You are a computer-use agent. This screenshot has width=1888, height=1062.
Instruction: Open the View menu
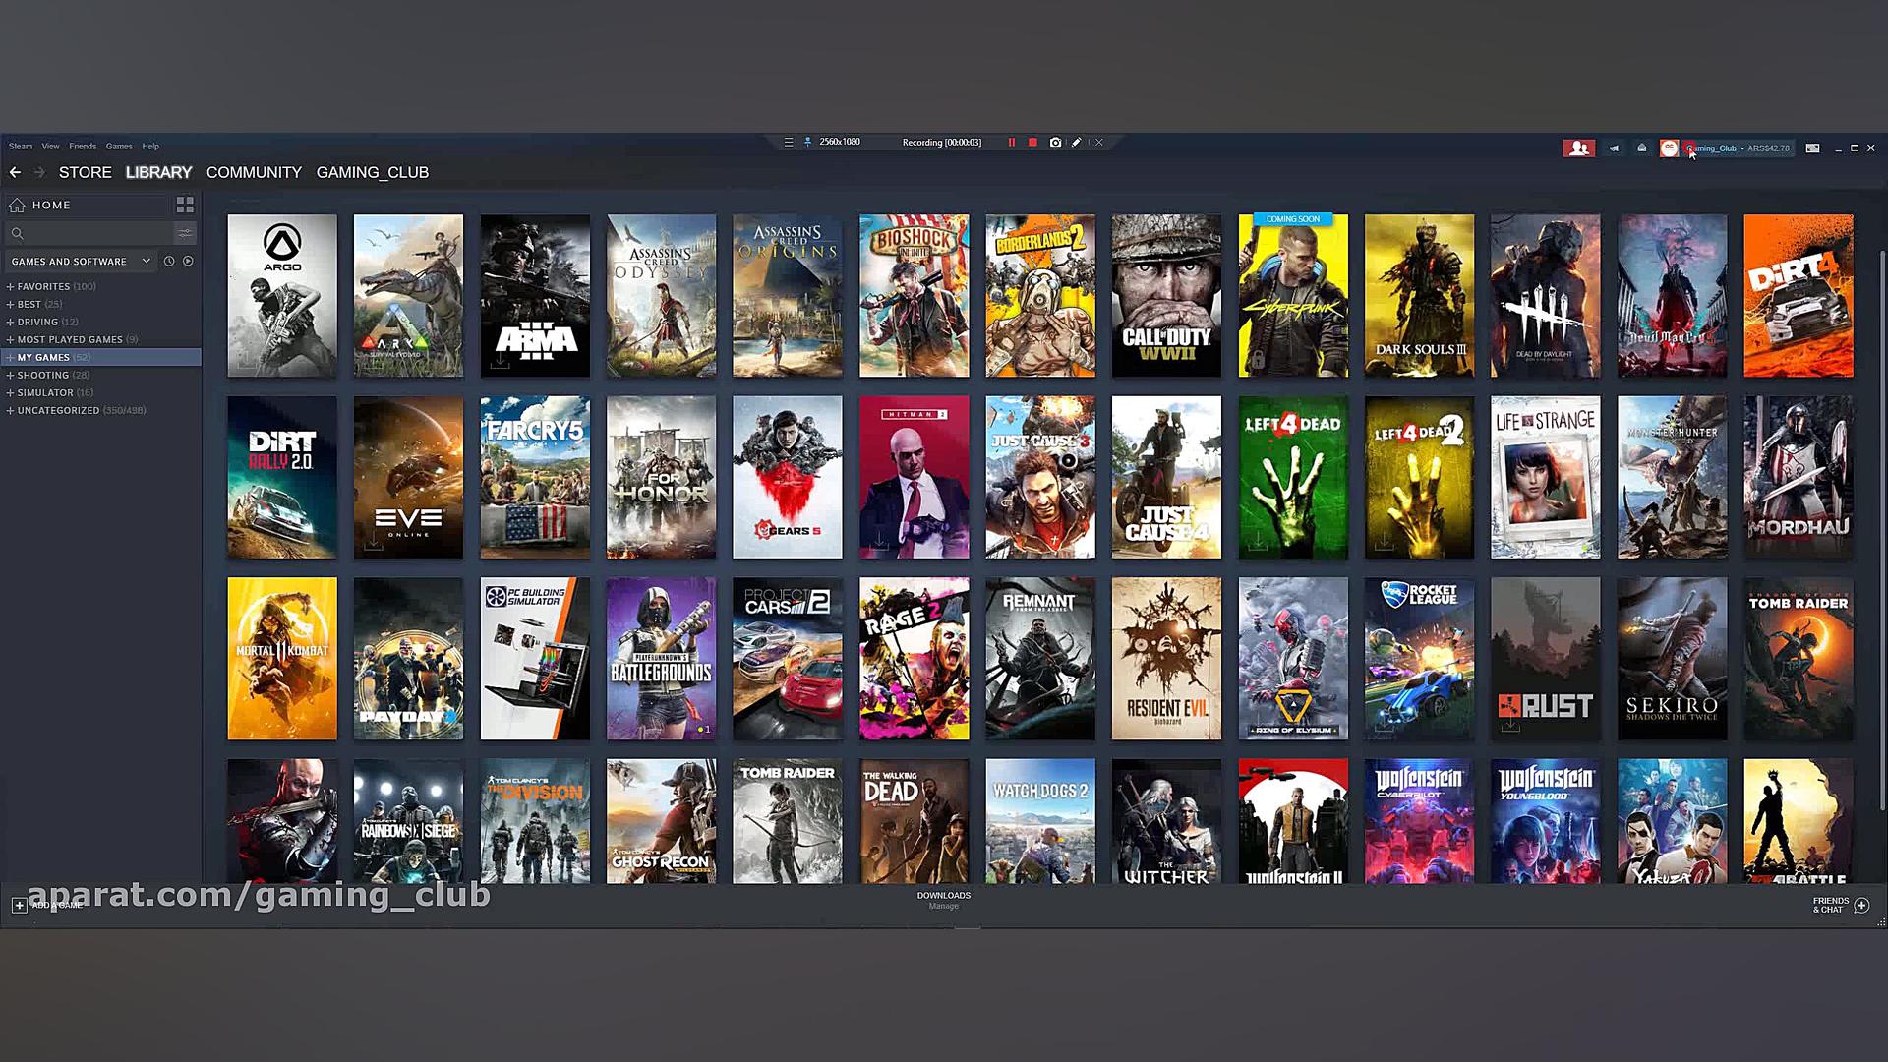(x=50, y=146)
